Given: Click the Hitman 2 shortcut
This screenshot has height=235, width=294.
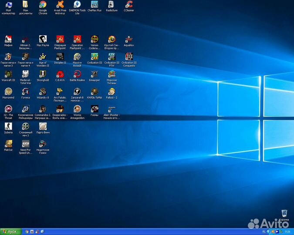Looking at the screenshot, I should click(26, 43).
